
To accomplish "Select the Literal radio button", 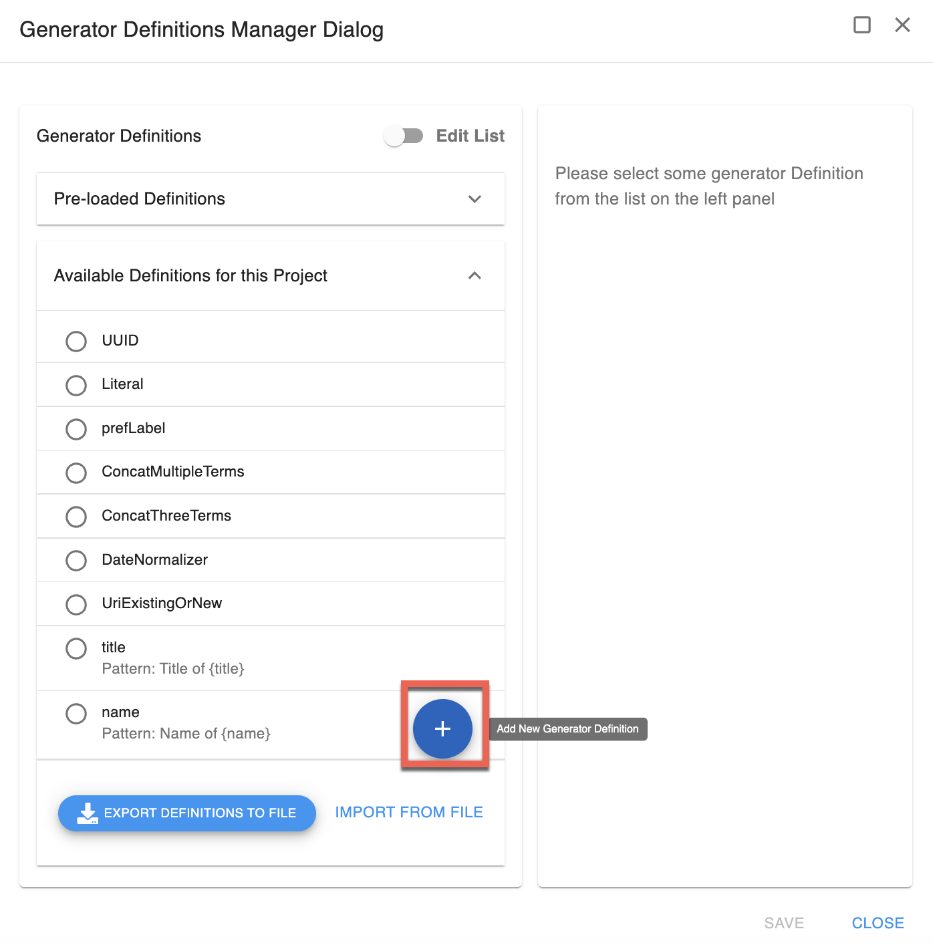I will [76, 386].
